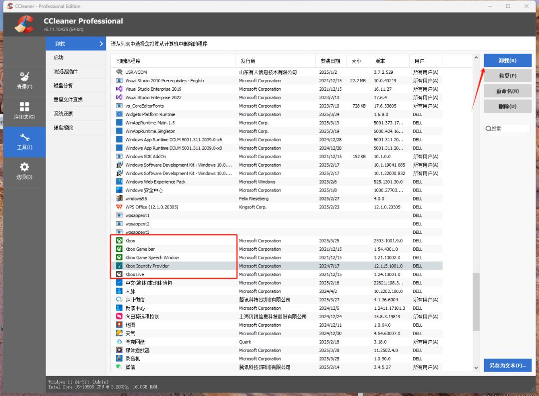Click the 向日葵远程控制 row icon
The image size is (539, 396).
pyautogui.click(x=119, y=316)
